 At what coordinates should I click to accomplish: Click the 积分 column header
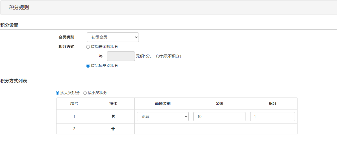pos(272,103)
